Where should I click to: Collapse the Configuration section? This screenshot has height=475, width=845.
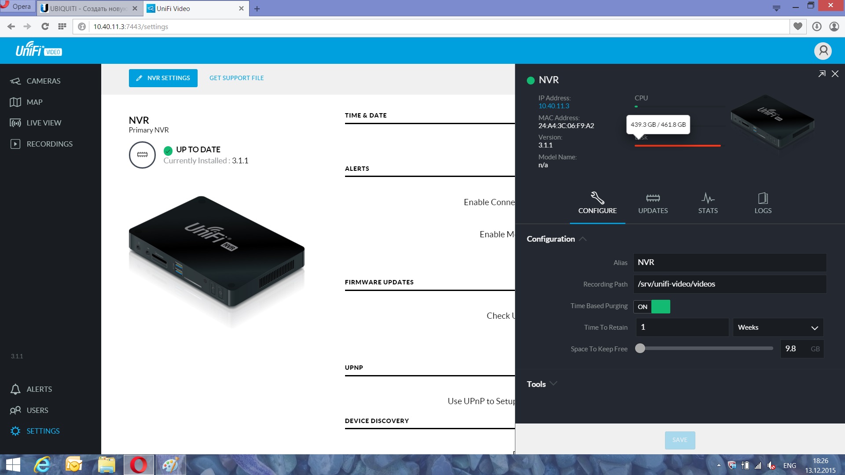[x=556, y=239]
